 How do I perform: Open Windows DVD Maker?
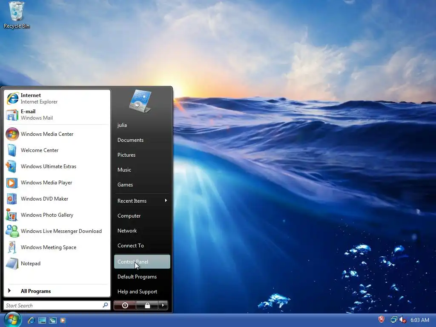57,198
